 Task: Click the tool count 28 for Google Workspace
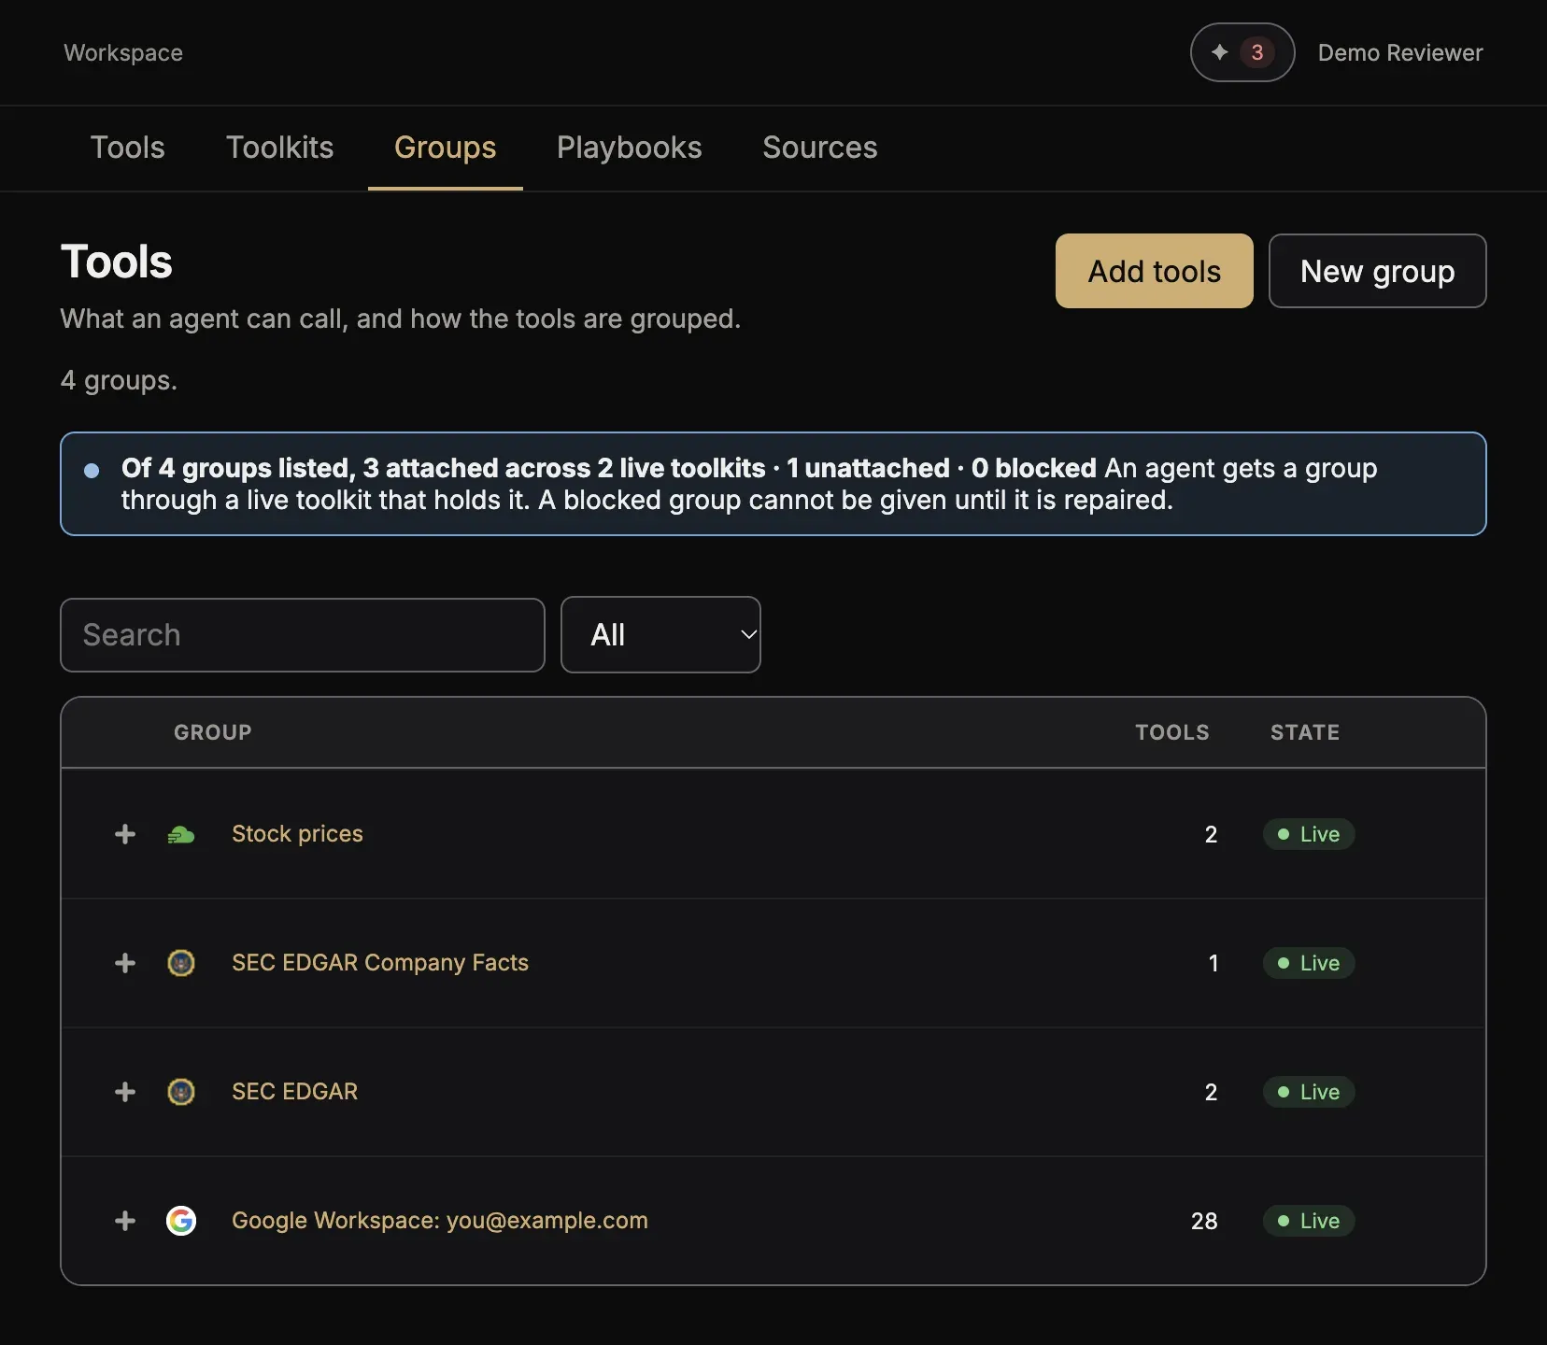coord(1204,1221)
